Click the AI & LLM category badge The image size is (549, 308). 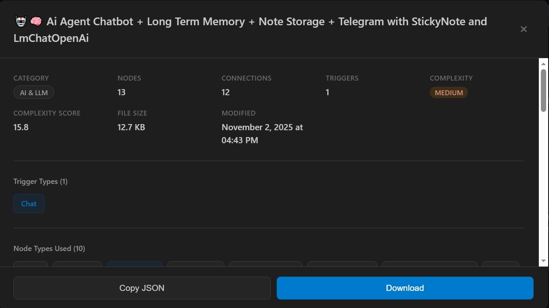(33, 92)
